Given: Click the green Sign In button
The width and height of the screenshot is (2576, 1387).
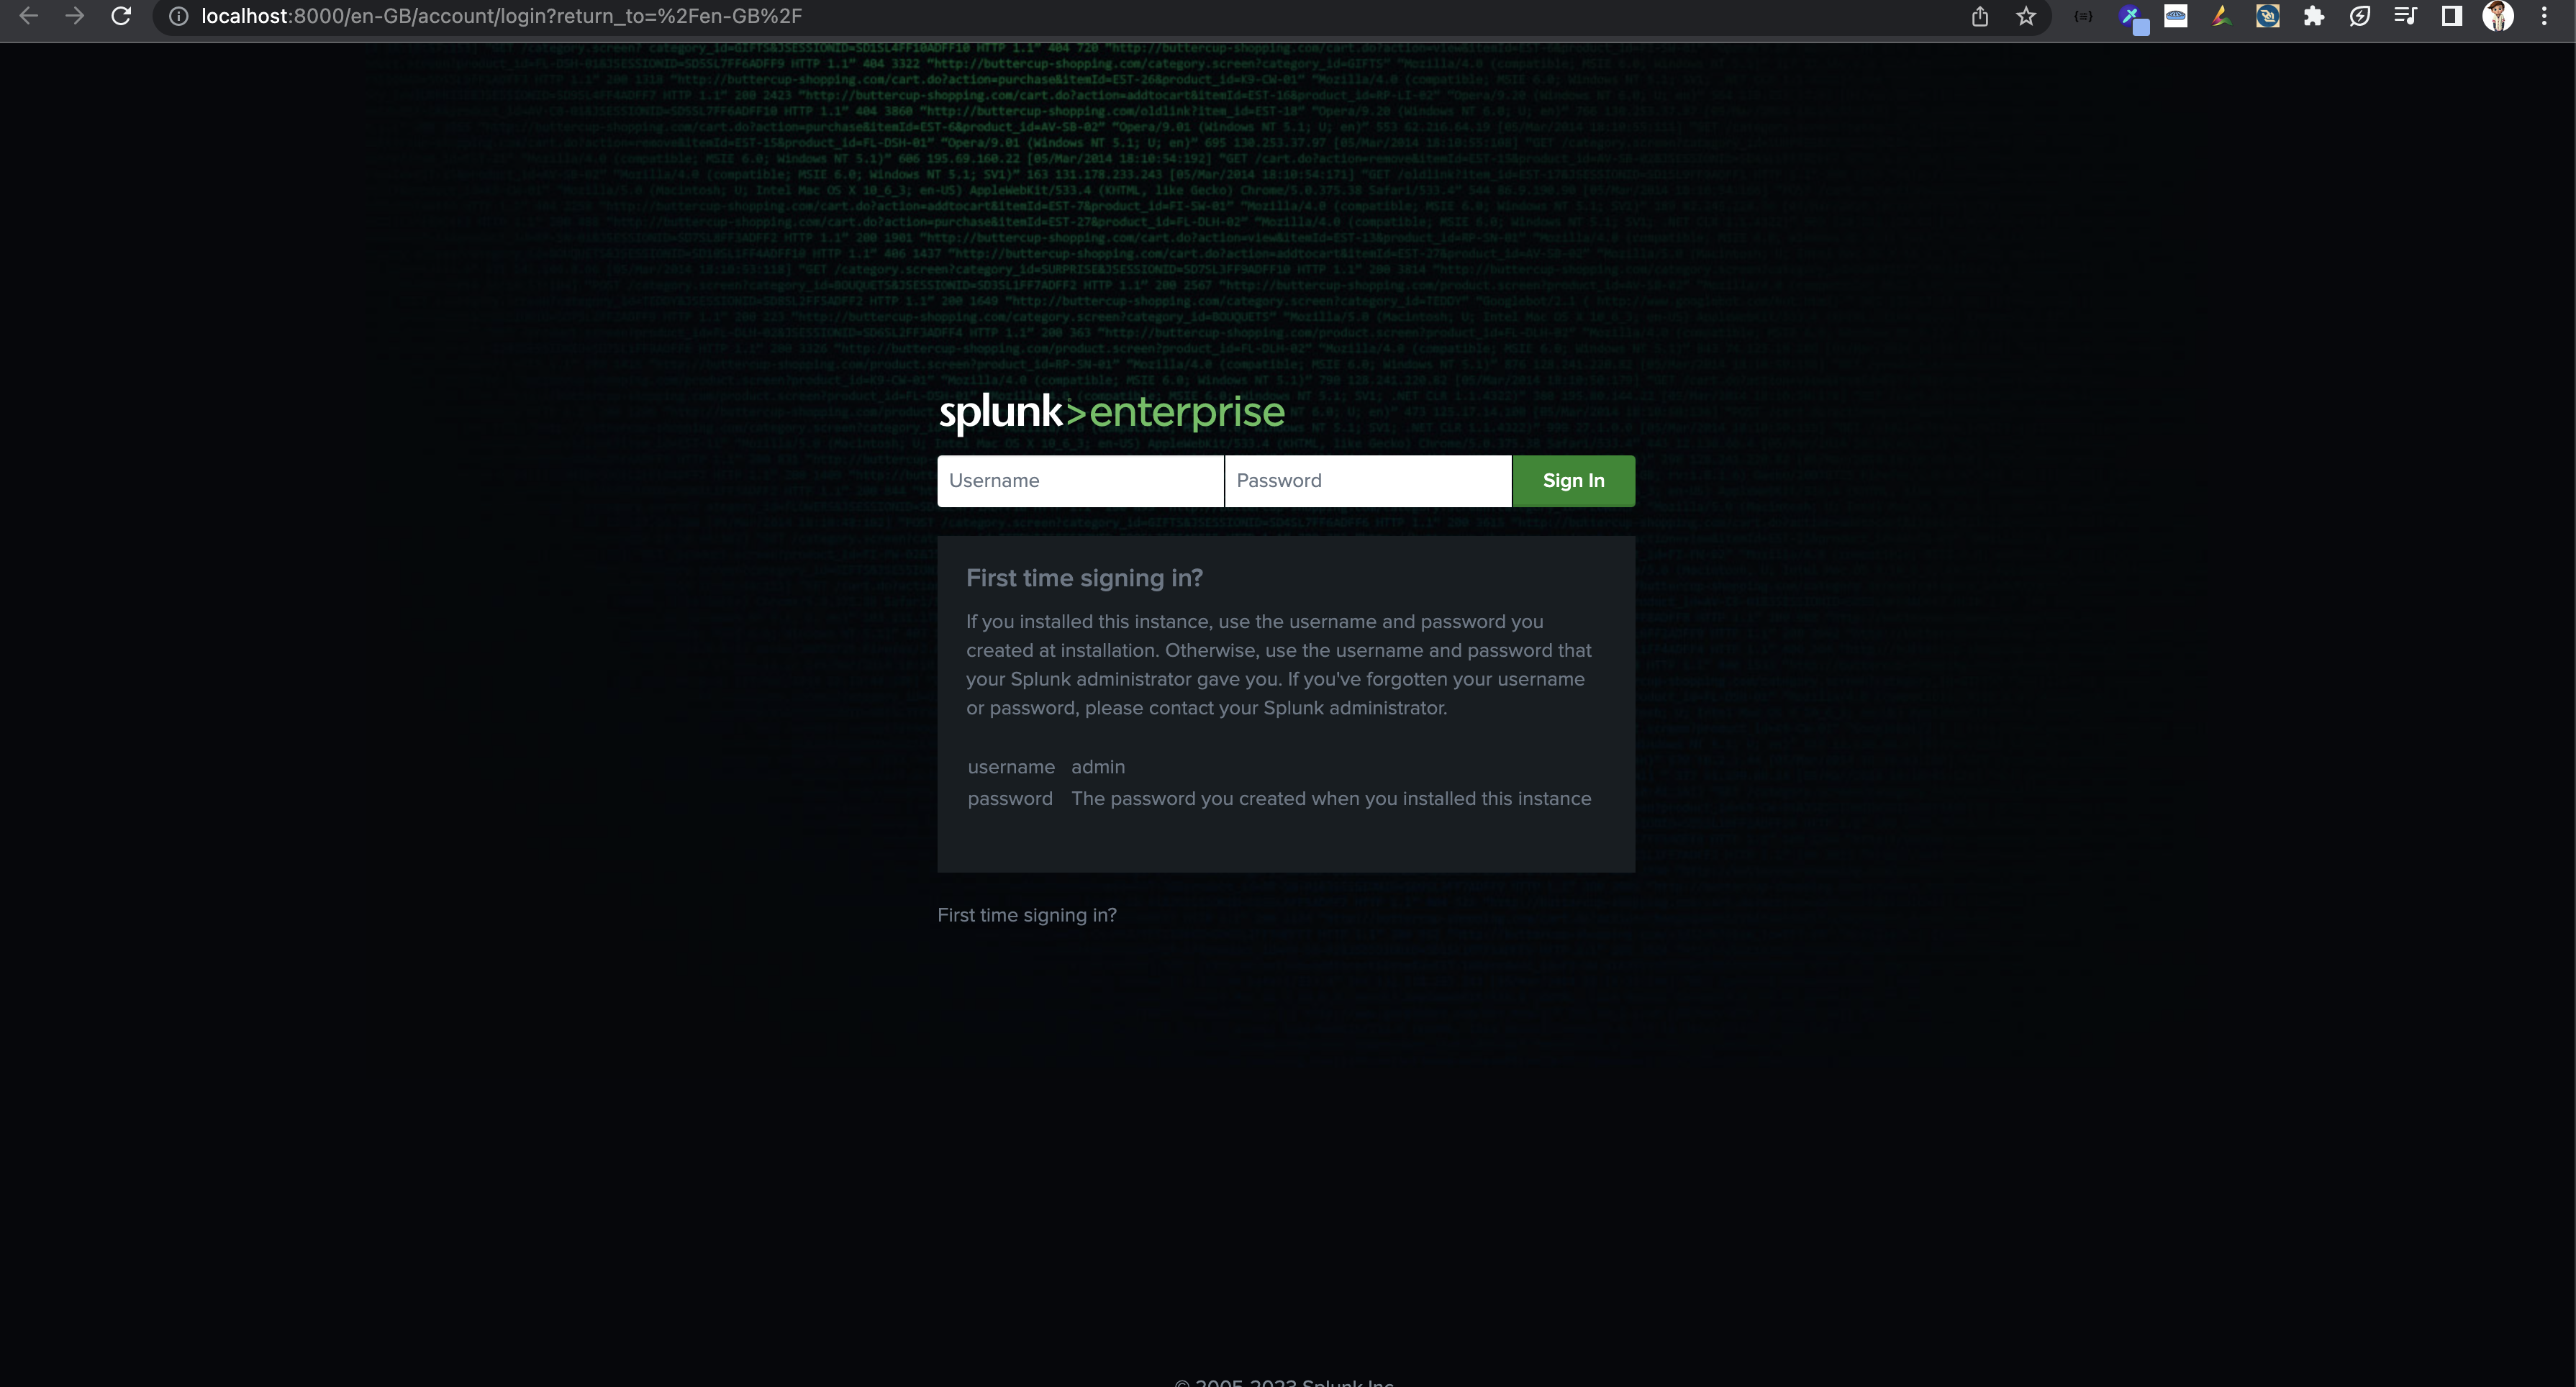Looking at the screenshot, I should tap(1574, 481).
